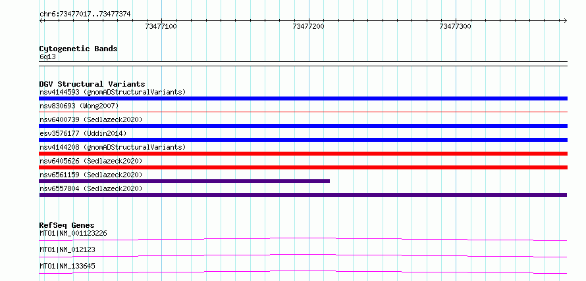Click the black cytogenetic band 6q13 bar

click(x=303, y=64)
